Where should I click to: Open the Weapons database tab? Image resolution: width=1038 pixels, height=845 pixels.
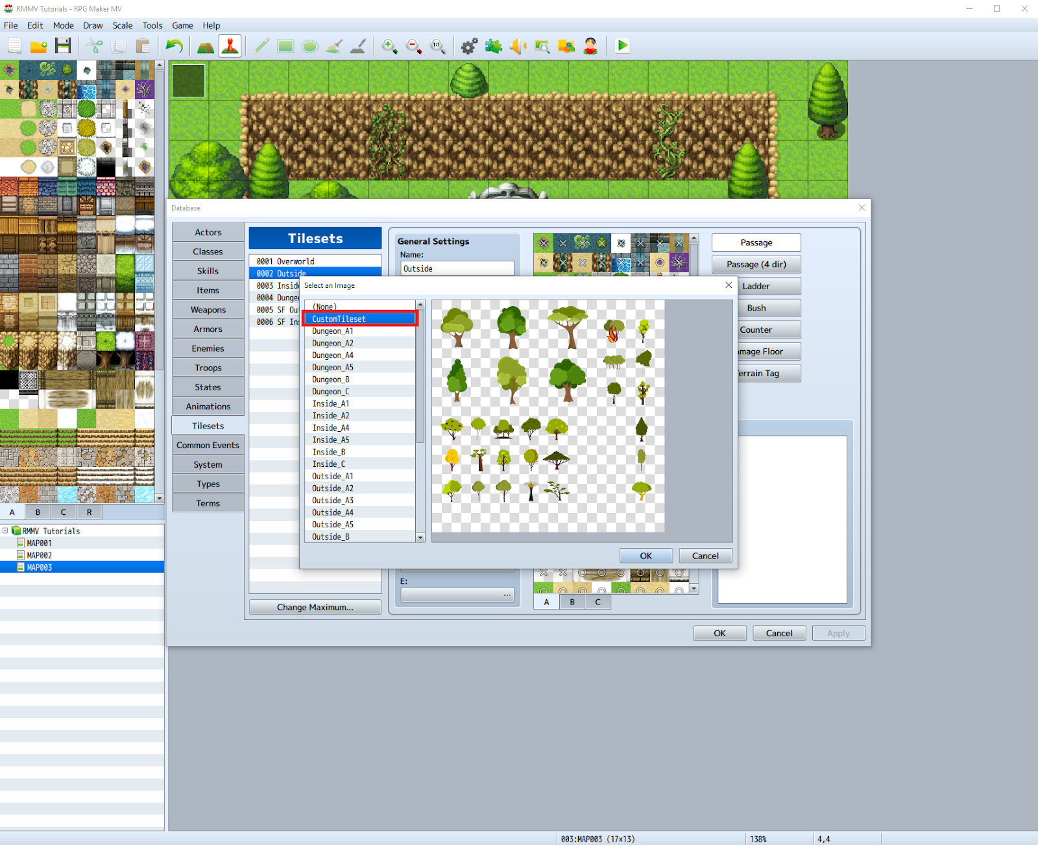click(x=208, y=309)
